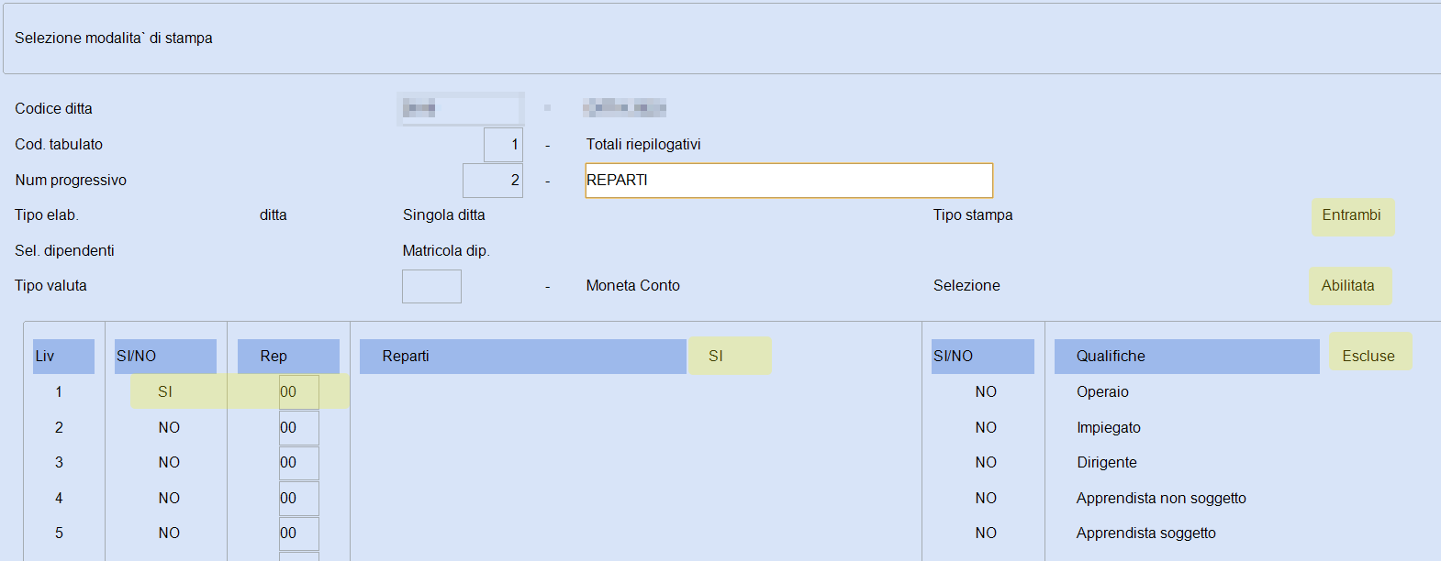Click the SI/NO header beside Liv

(x=165, y=357)
